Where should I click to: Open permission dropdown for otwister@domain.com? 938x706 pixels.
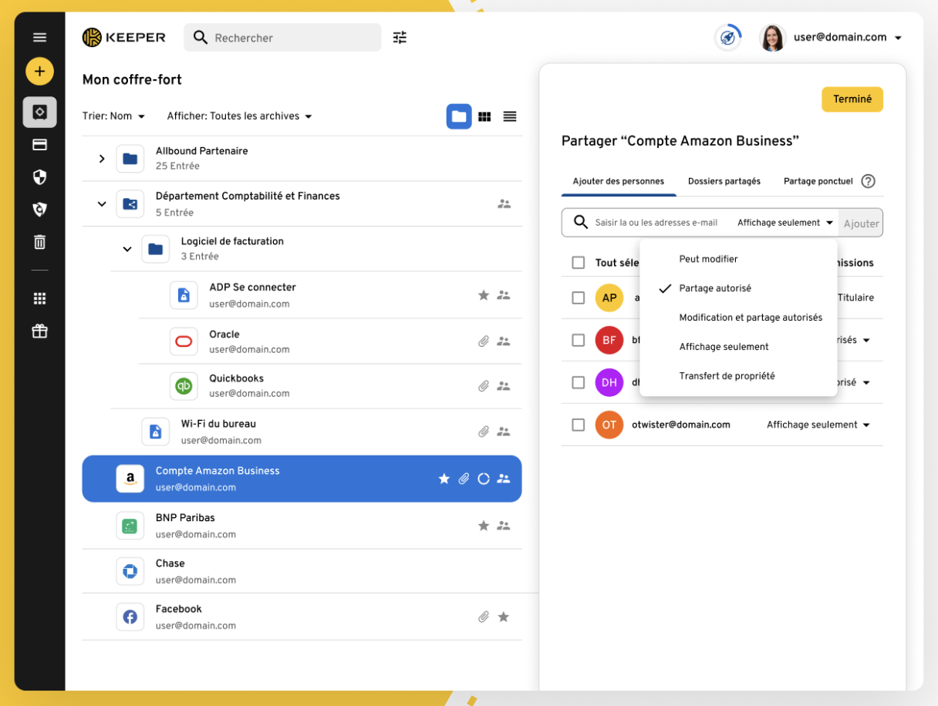pyautogui.click(x=818, y=425)
